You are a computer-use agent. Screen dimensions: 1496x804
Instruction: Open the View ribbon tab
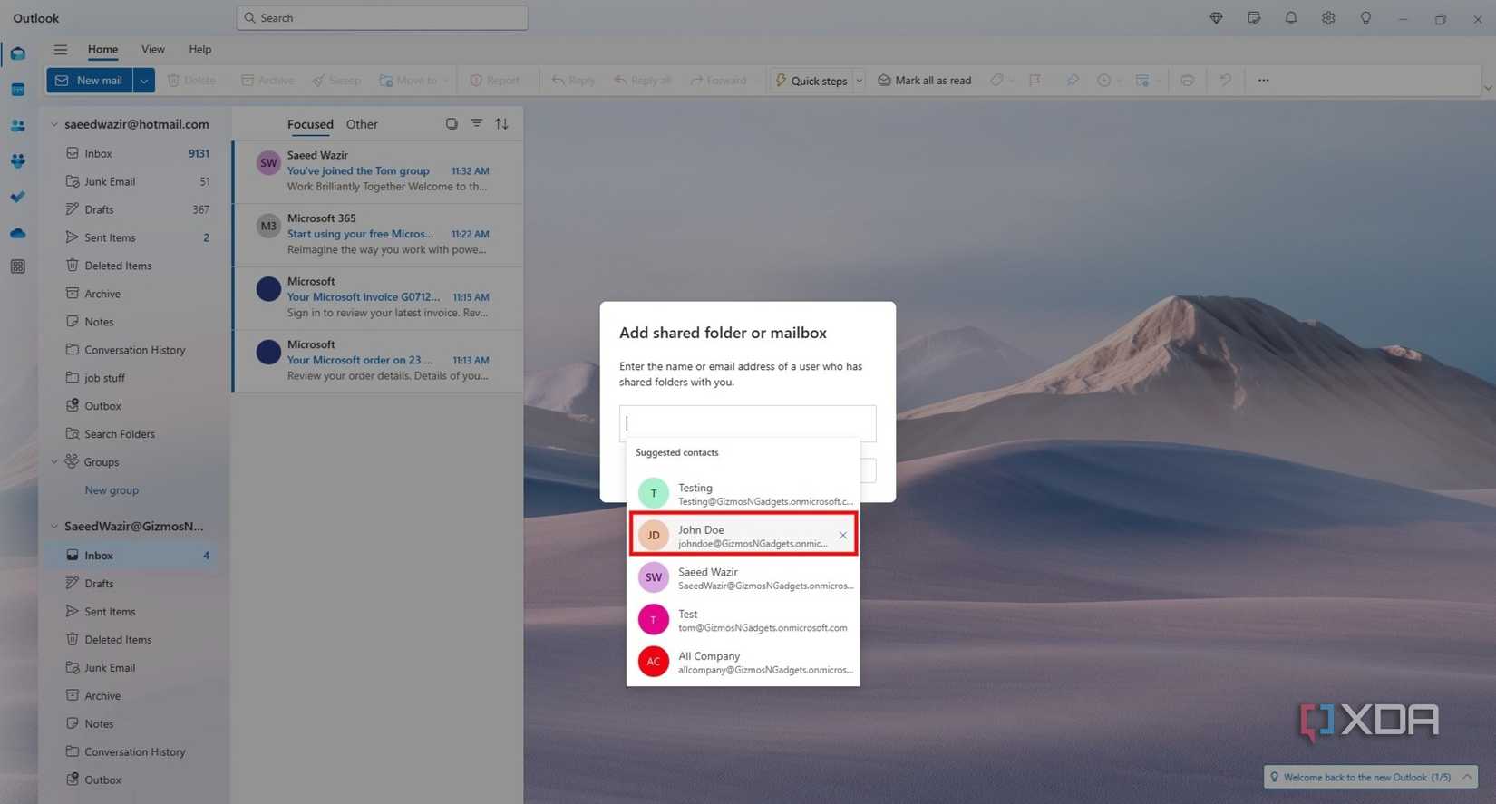click(153, 49)
